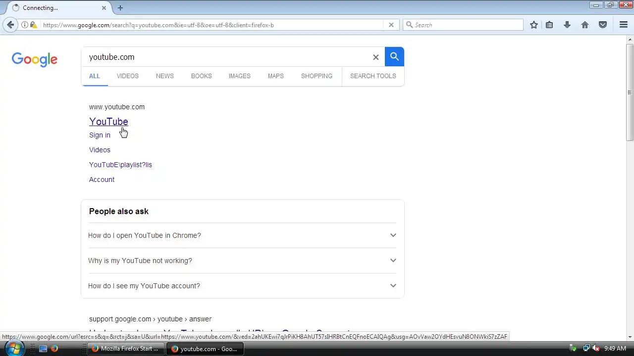Open the YouTube result link
The width and height of the screenshot is (634, 356).
coord(108,122)
